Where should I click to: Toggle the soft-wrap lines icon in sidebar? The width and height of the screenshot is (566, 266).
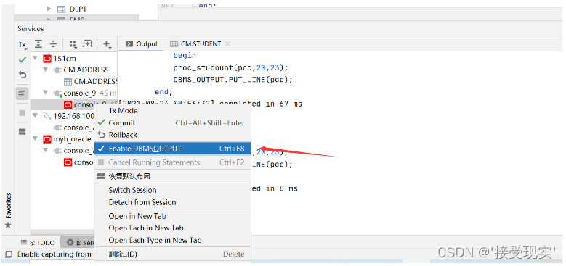(x=23, y=93)
